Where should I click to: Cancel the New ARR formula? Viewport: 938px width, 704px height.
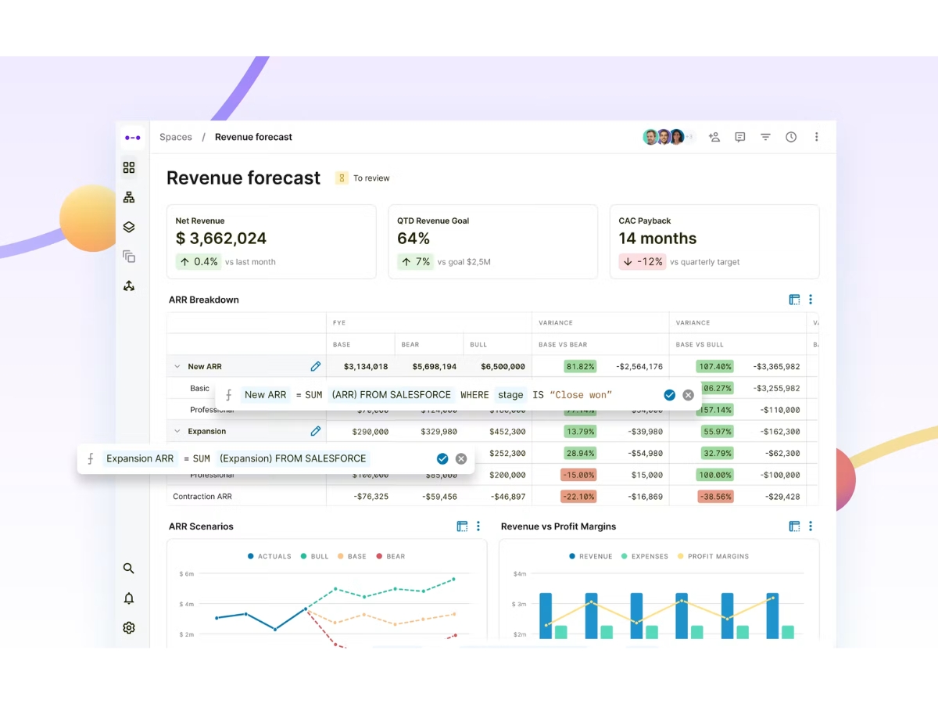click(x=688, y=395)
